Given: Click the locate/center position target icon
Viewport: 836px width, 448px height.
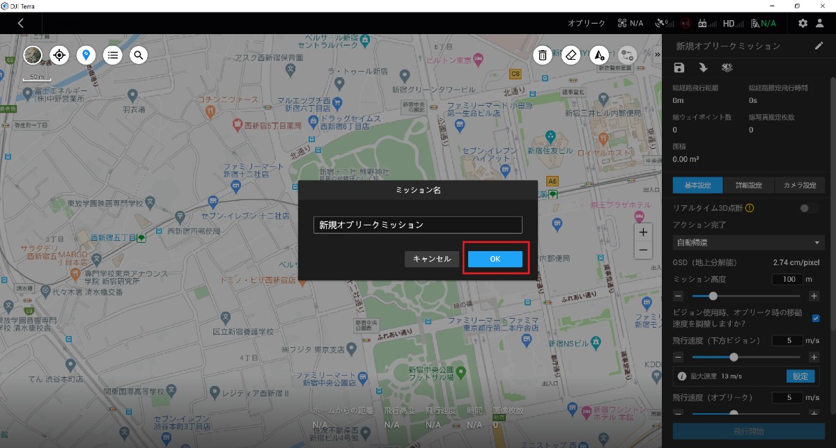Looking at the screenshot, I should point(59,55).
